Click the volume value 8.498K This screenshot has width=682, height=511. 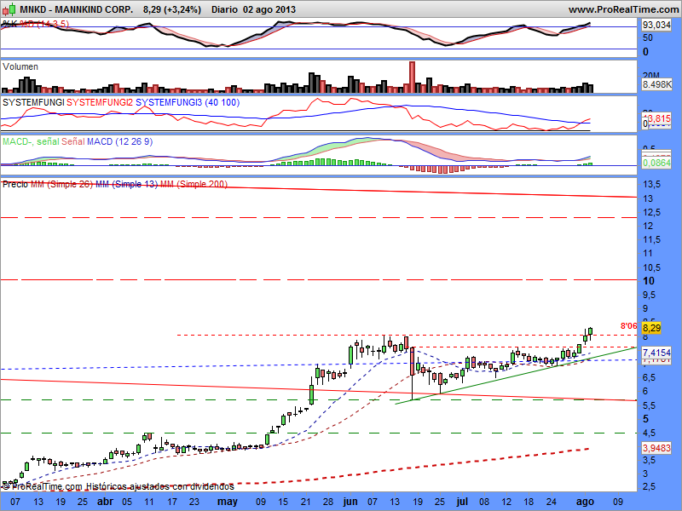656,84
